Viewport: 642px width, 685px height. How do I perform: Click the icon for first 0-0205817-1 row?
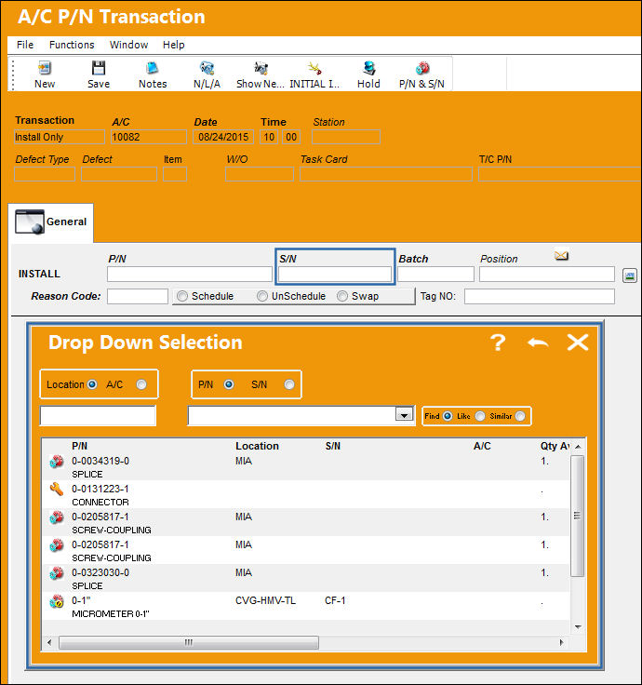click(57, 517)
